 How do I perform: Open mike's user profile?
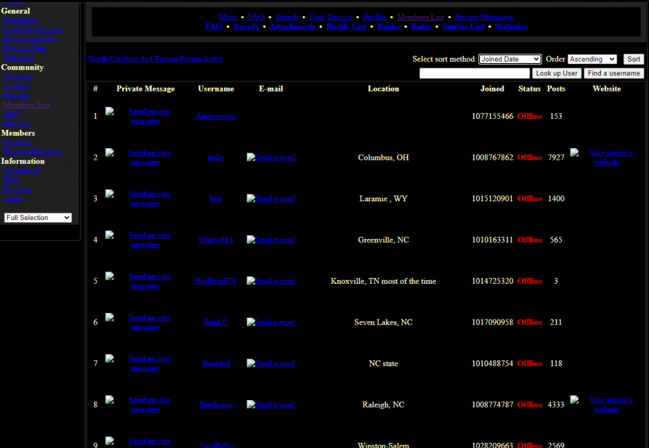tap(215, 157)
